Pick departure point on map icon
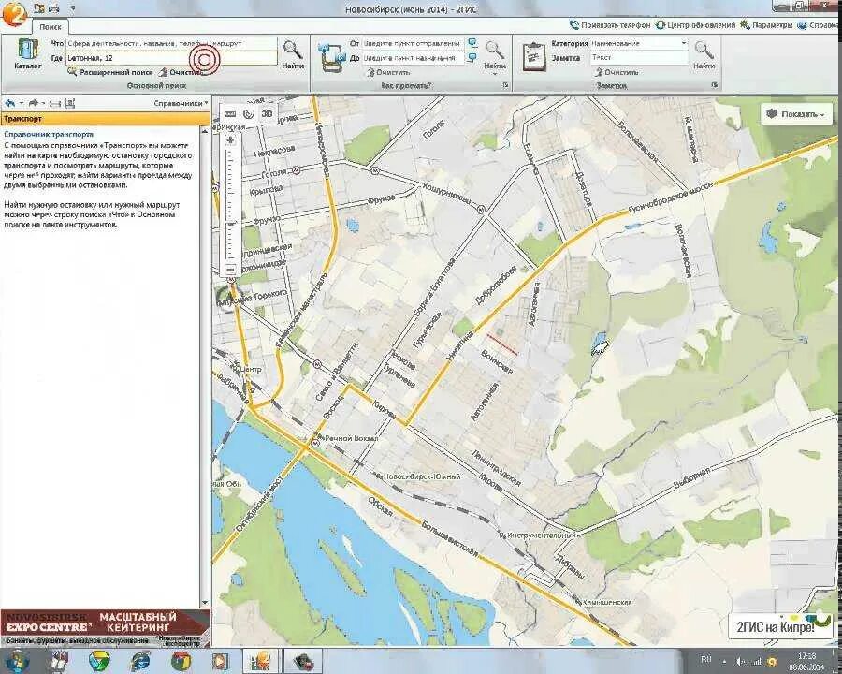842x674 pixels. click(x=472, y=43)
